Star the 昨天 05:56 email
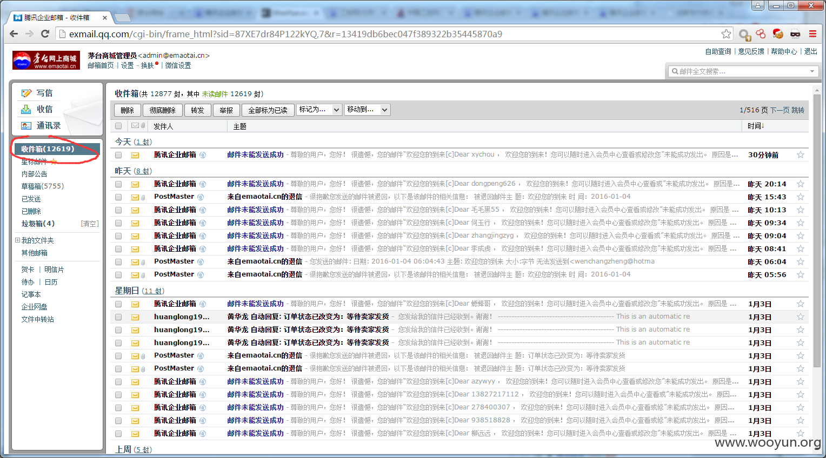826x458 pixels. (801, 275)
